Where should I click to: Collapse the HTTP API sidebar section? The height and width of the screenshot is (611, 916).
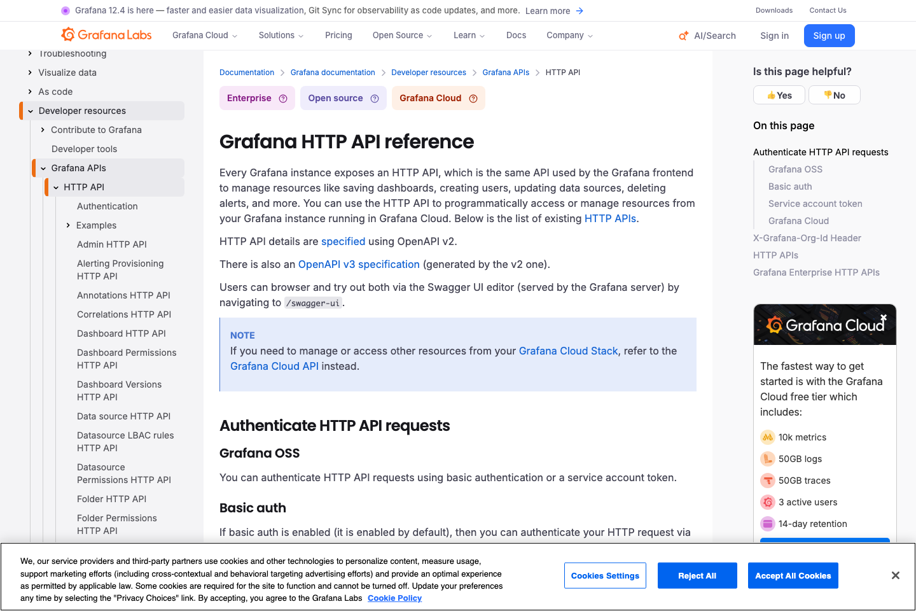55,187
